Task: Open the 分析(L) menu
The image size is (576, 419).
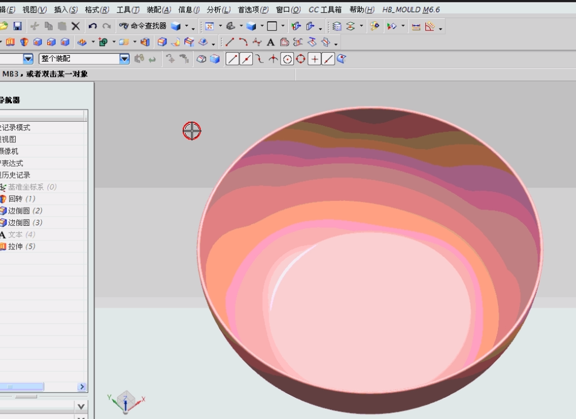Action: click(x=218, y=10)
